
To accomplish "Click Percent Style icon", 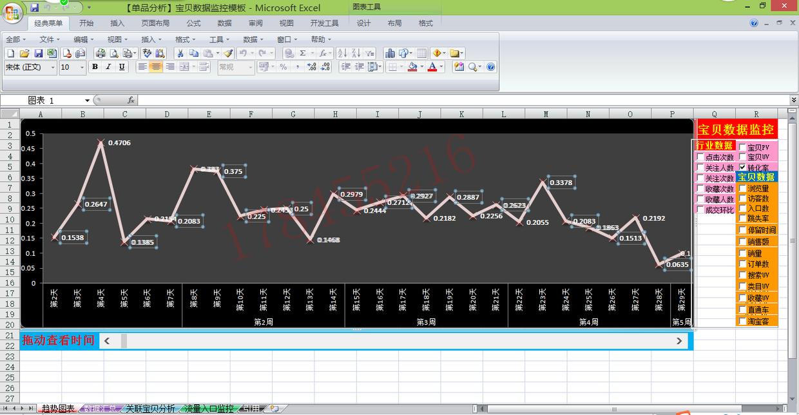I will point(283,67).
